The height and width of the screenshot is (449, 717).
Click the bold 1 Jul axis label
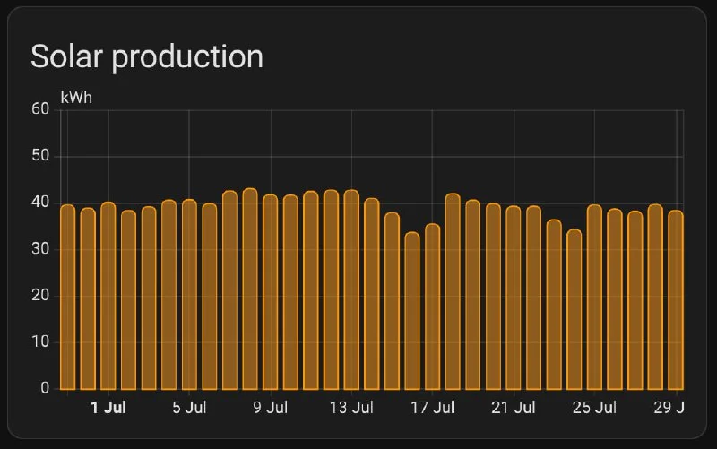pyautogui.click(x=108, y=409)
